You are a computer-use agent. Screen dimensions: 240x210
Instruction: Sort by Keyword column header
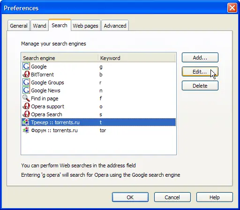(x=137, y=58)
